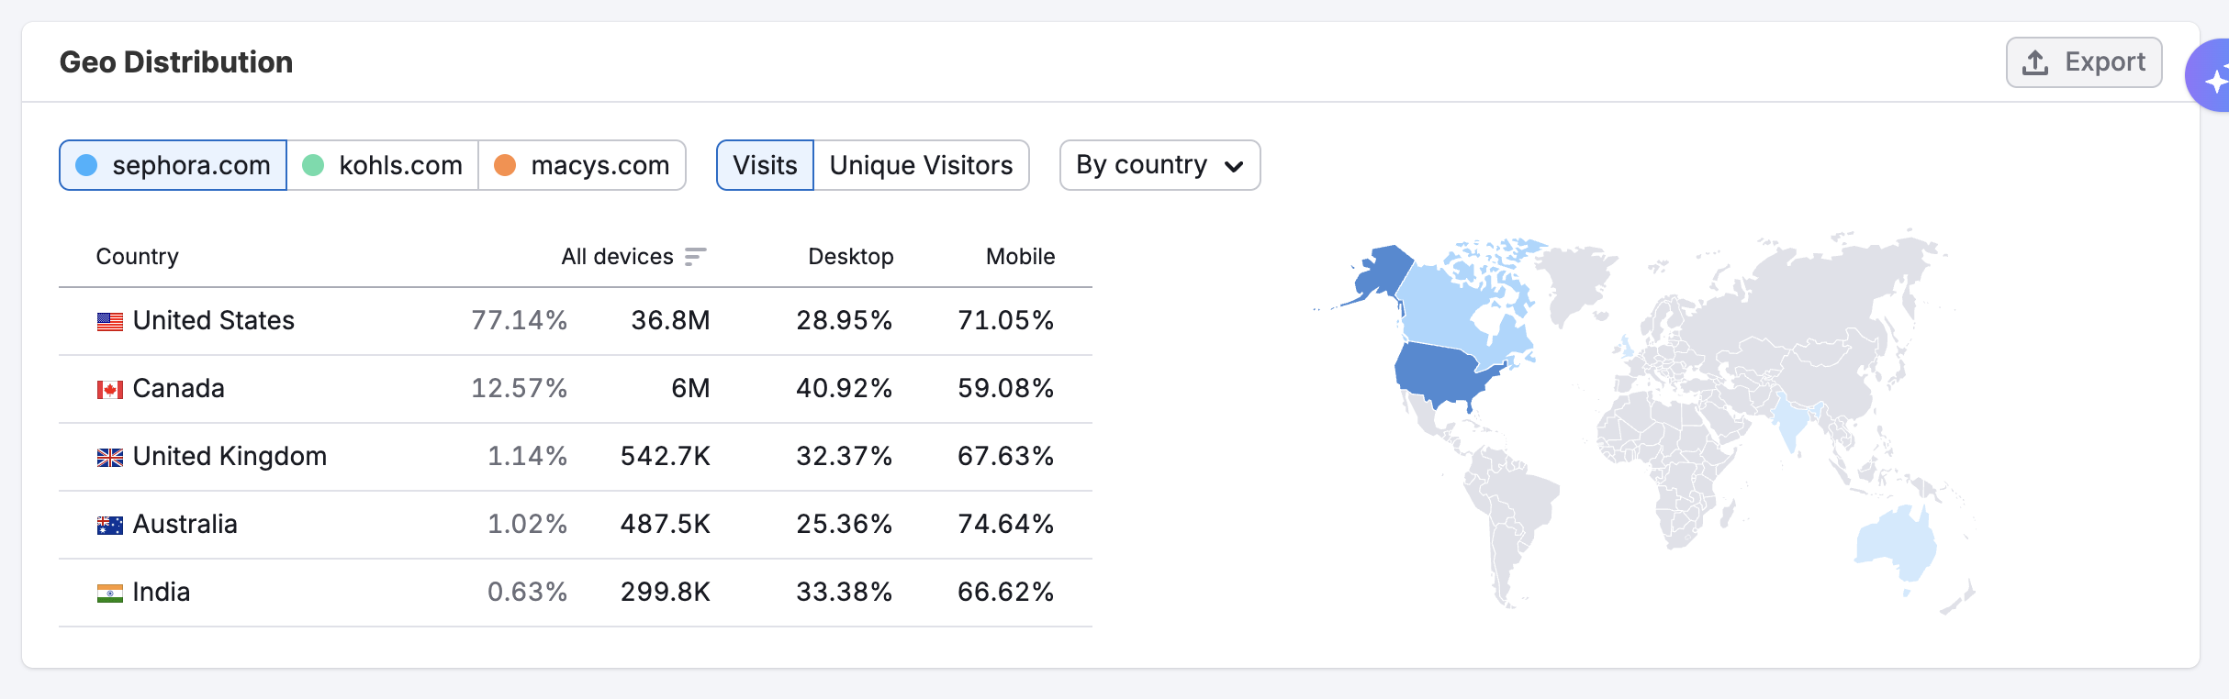Click the Desktop column header

[x=850, y=257]
